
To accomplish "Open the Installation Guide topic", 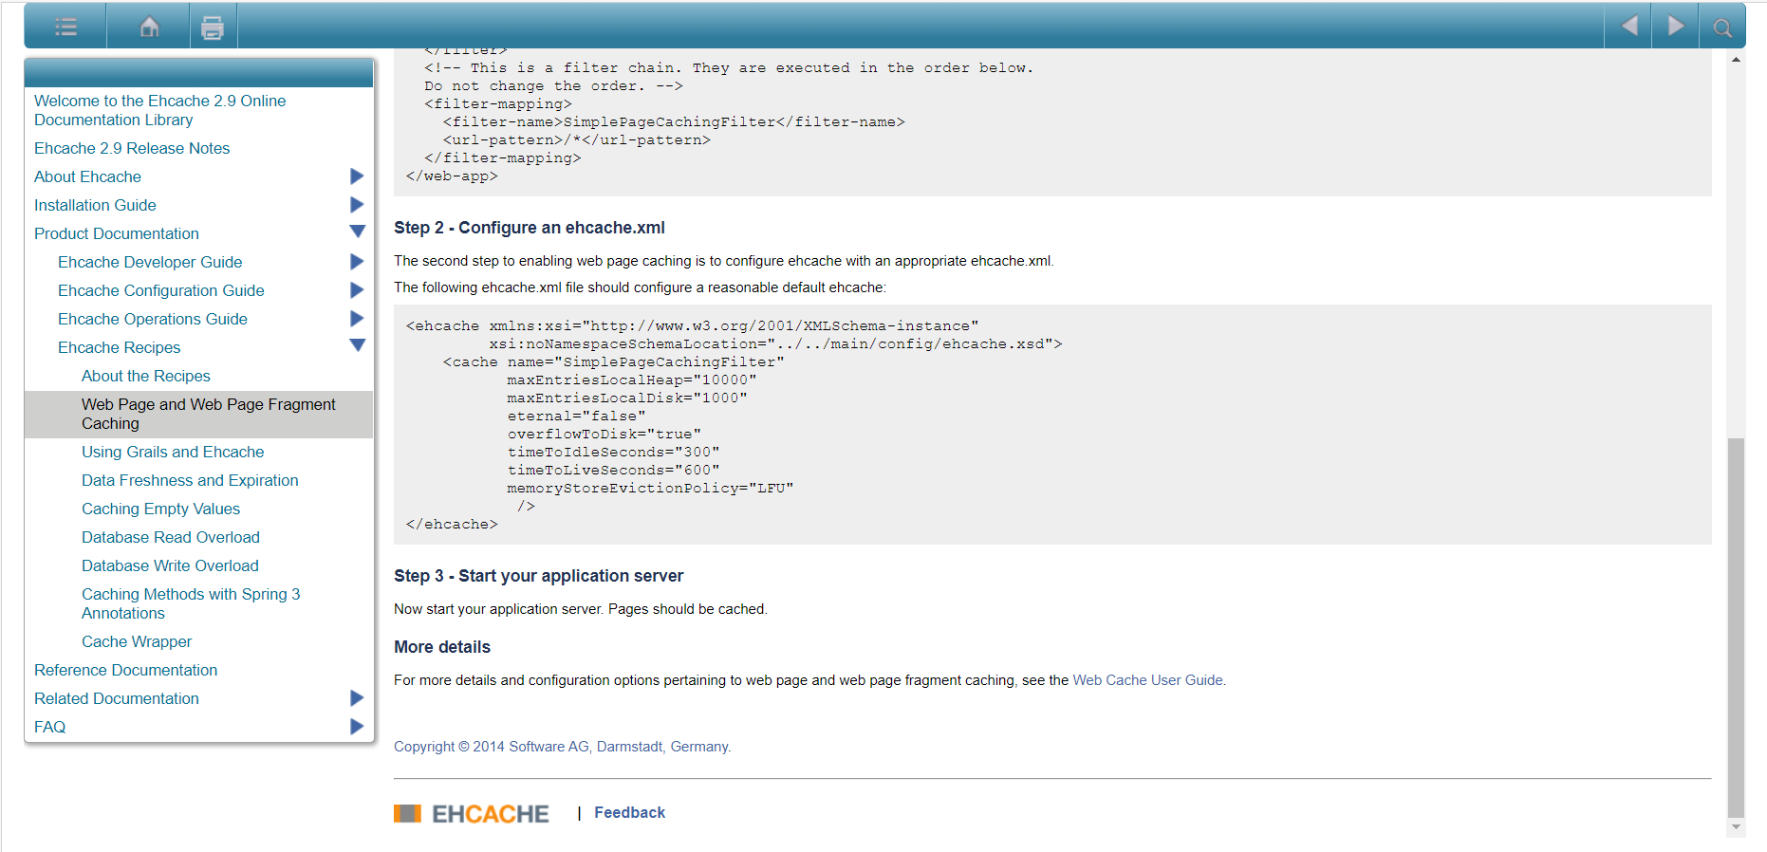I will pyautogui.click(x=95, y=205).
